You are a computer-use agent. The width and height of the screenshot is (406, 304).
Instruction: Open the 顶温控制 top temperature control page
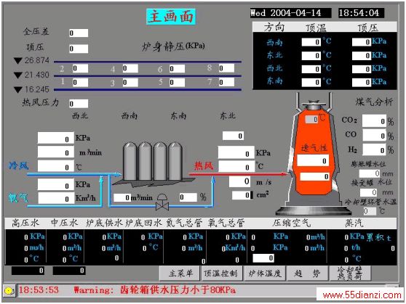[222, 274]
